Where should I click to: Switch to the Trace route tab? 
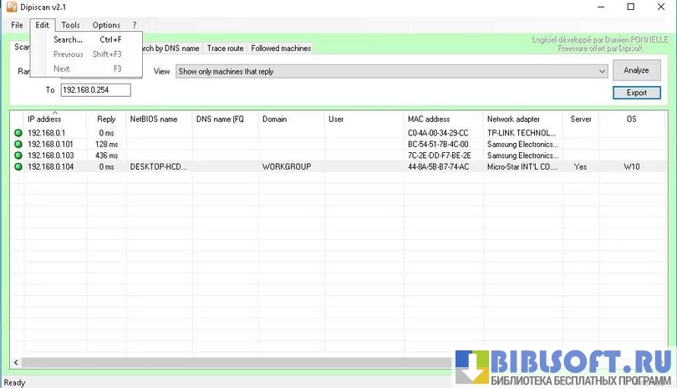tap(225, 48)
